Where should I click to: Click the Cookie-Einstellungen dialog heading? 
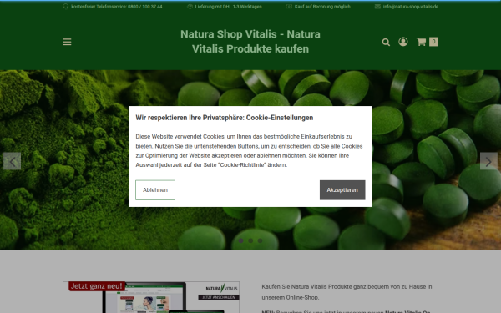(x=225, y=118)
